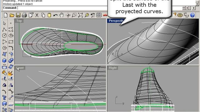The height and width of the screenshot is (112, 200).
Task: Undo the last action with the Undo arrow
Action: point(56,15)
